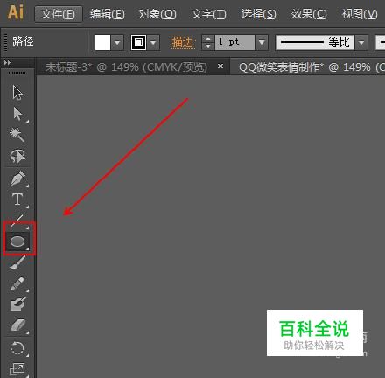Screen dimensions: 385x378
Task: Open the stroke color dropdown arrow
Action: tap(153, 43)
